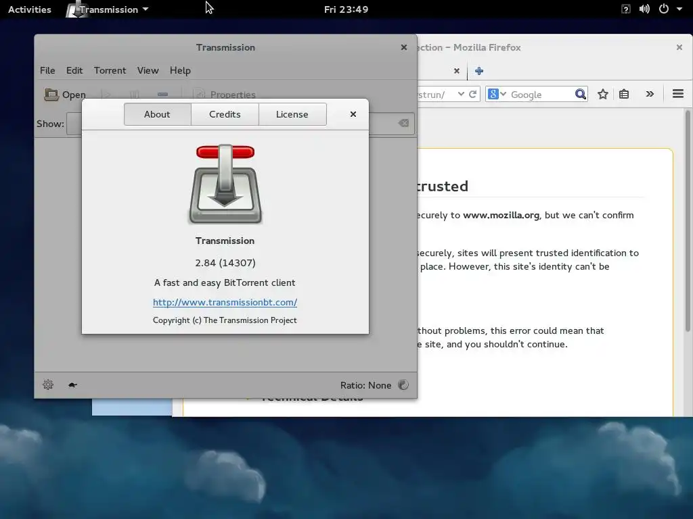This screenshot has width=693, height=519.
Task: Close the About Transmission dialog
Action: coord(353,114)
